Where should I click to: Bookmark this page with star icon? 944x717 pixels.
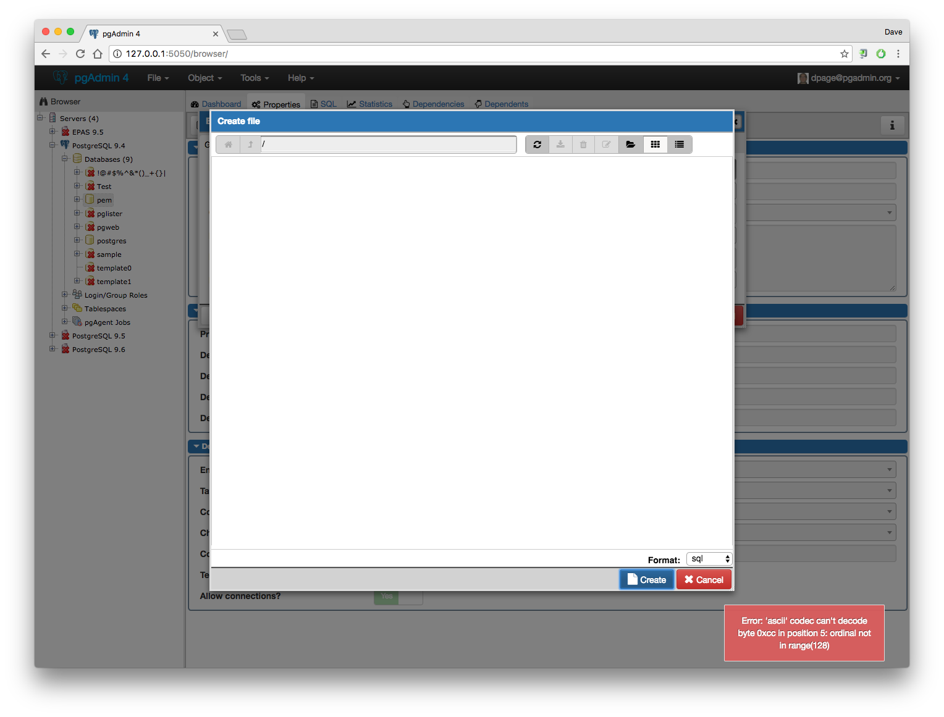click(x=844, y=54)
